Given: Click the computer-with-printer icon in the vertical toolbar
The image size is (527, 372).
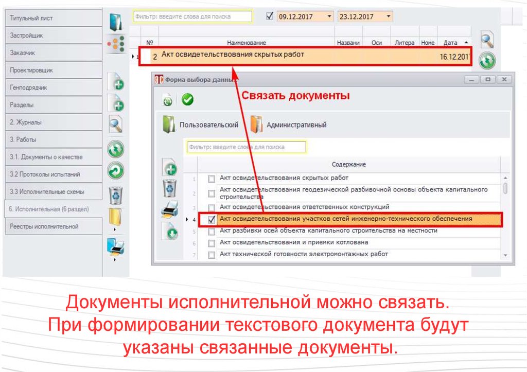Looking at the screenshot, I should click(x=116, y=247).
